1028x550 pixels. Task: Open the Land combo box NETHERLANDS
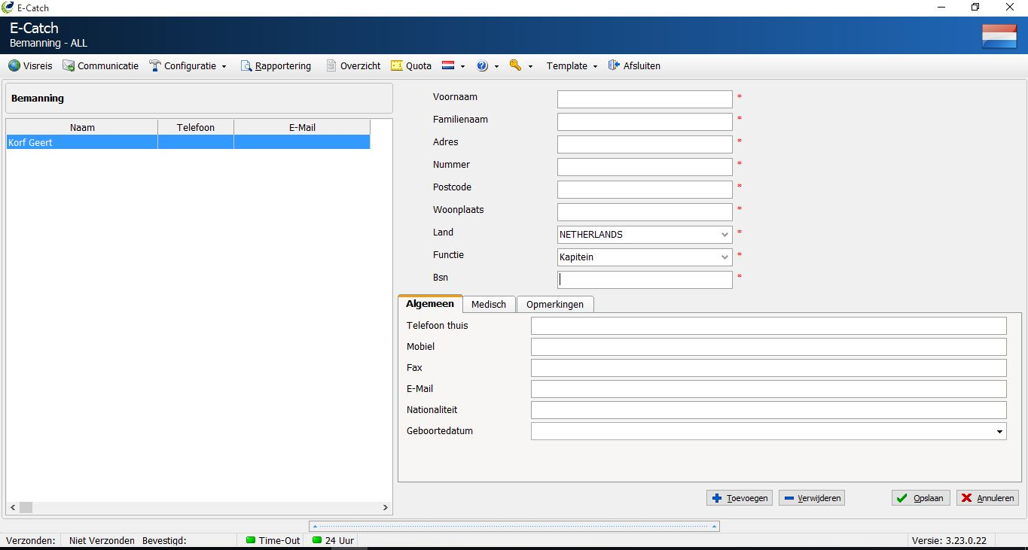click(x=645, y=235)
